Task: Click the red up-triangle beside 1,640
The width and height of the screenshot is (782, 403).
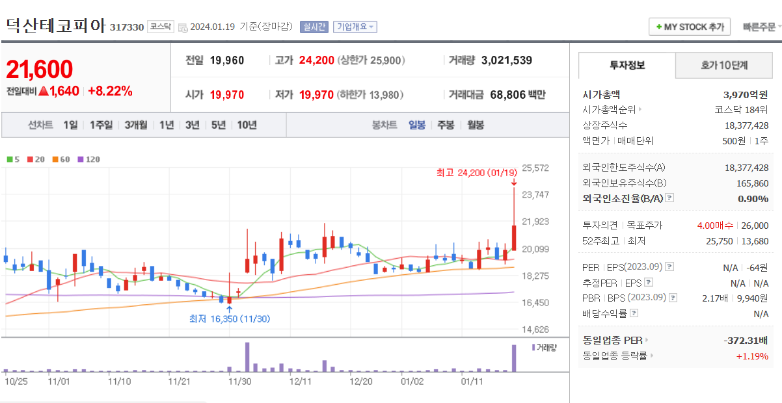Action: (x=44, y=91)
